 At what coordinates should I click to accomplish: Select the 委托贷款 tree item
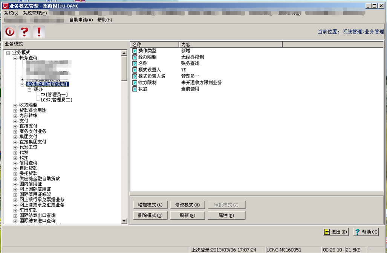click(28, 174)
